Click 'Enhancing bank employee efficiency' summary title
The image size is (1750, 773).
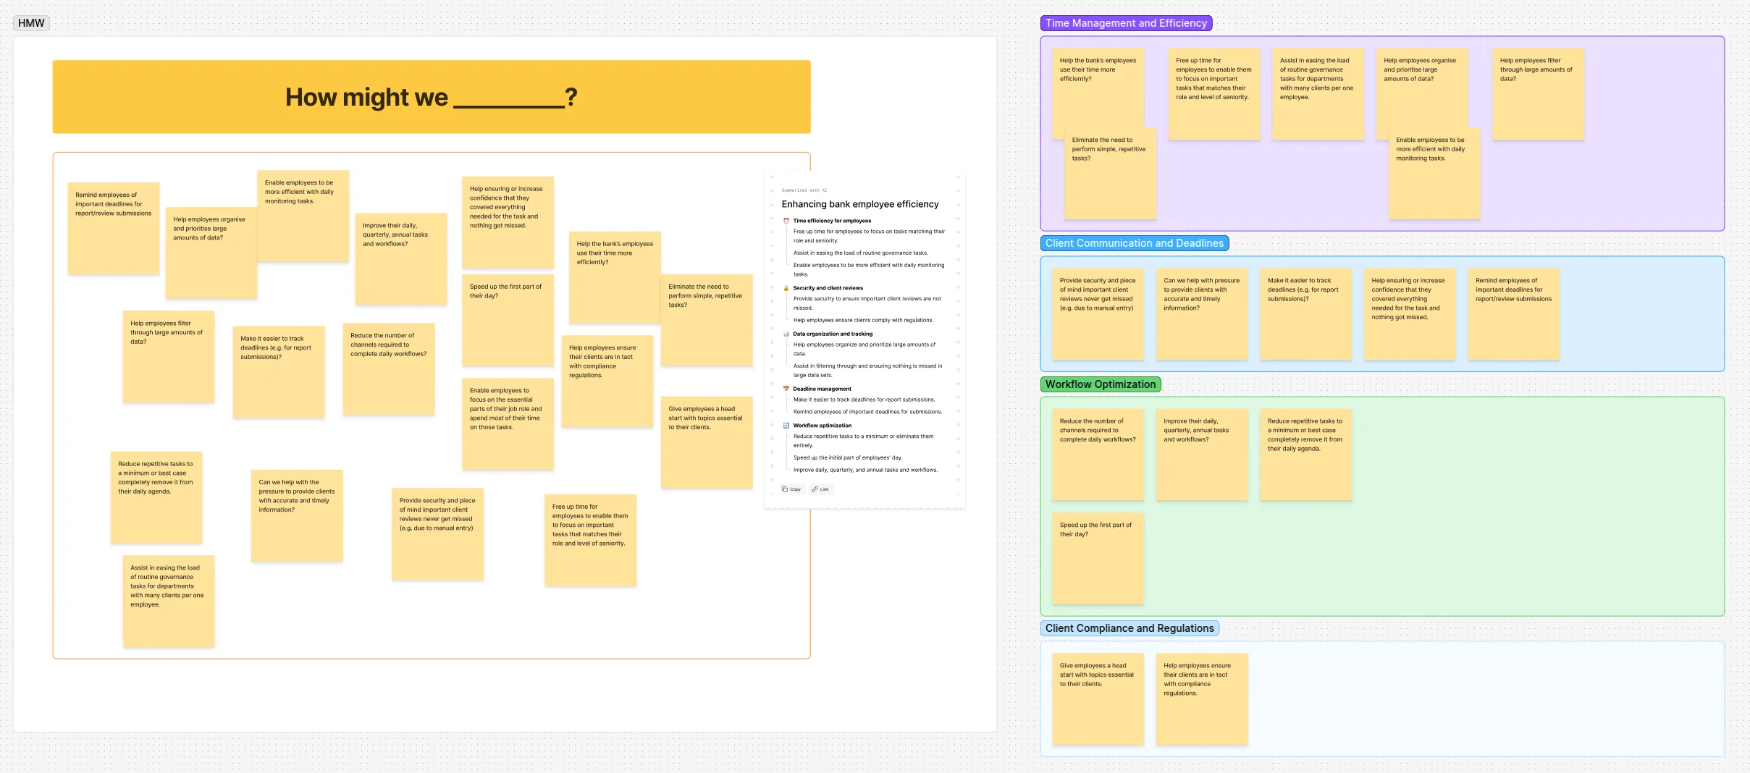[860, 205]
